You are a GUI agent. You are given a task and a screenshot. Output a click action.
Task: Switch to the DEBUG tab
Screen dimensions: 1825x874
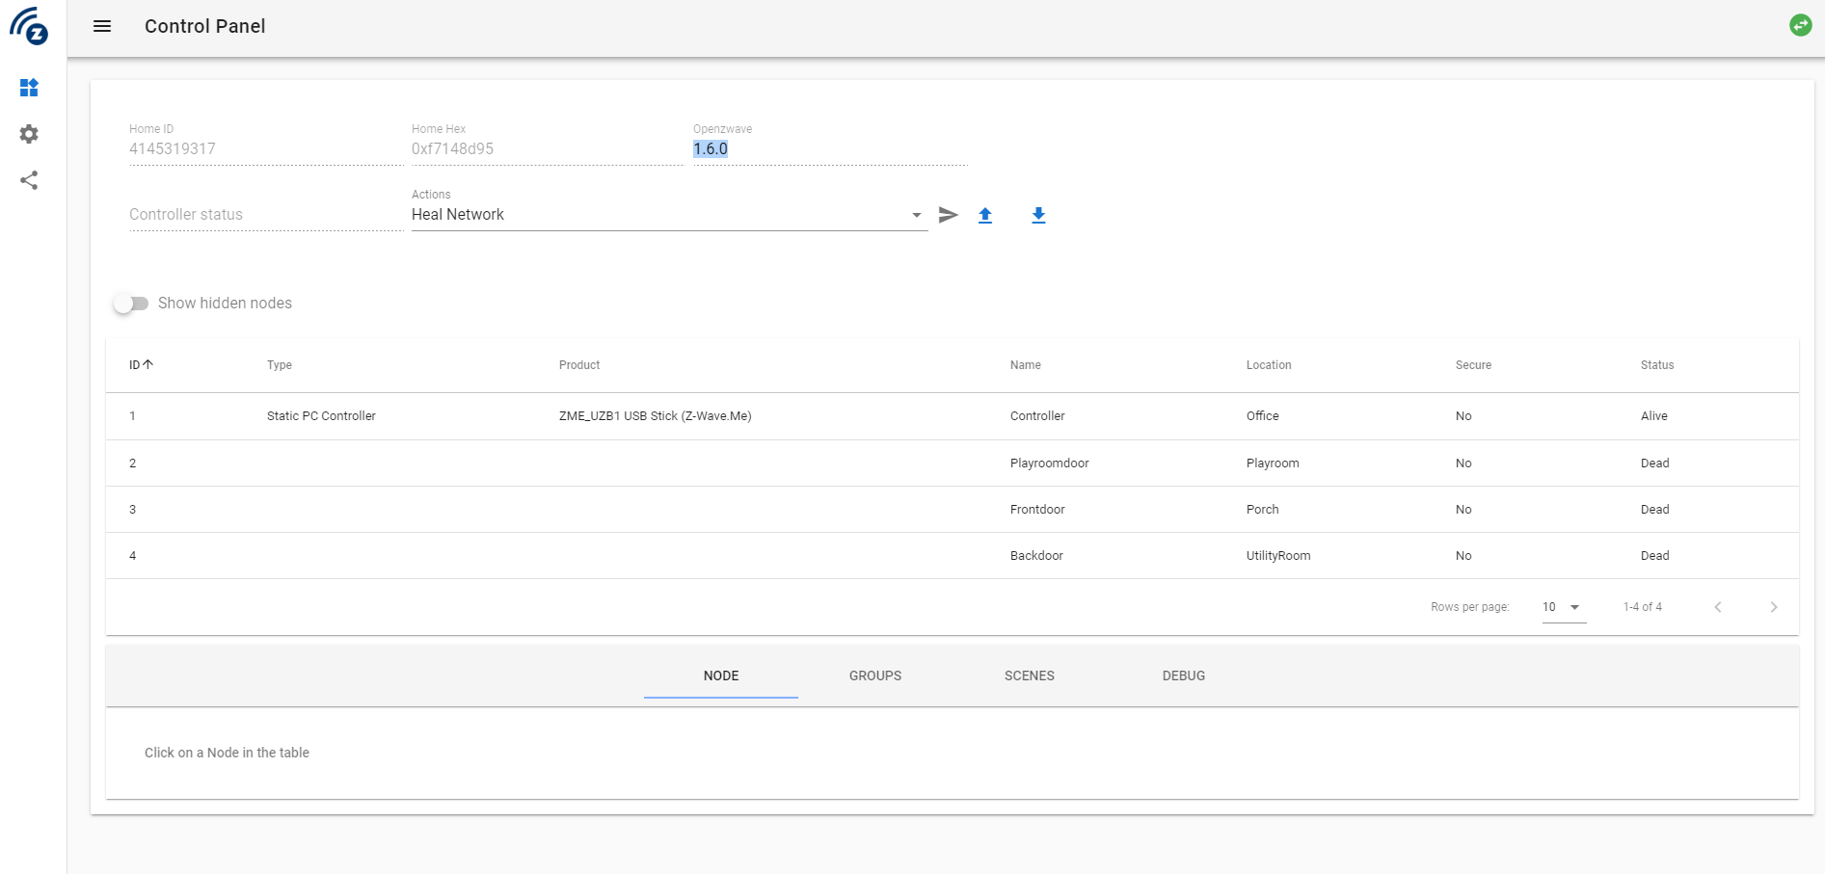click(1184, 675)
